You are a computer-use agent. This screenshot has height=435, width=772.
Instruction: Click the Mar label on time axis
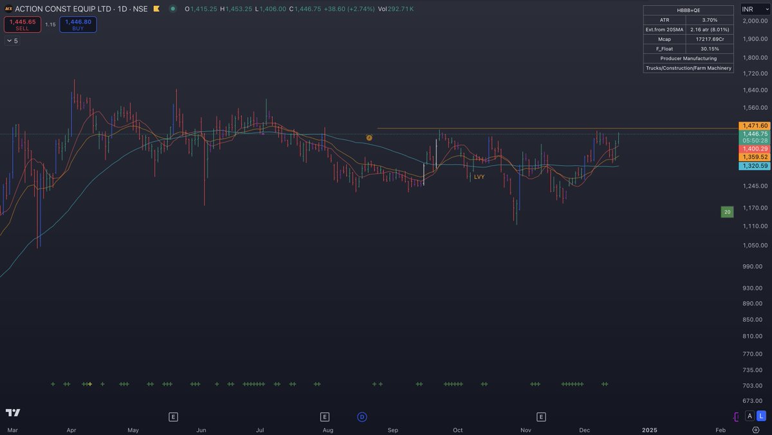(13, 430)
